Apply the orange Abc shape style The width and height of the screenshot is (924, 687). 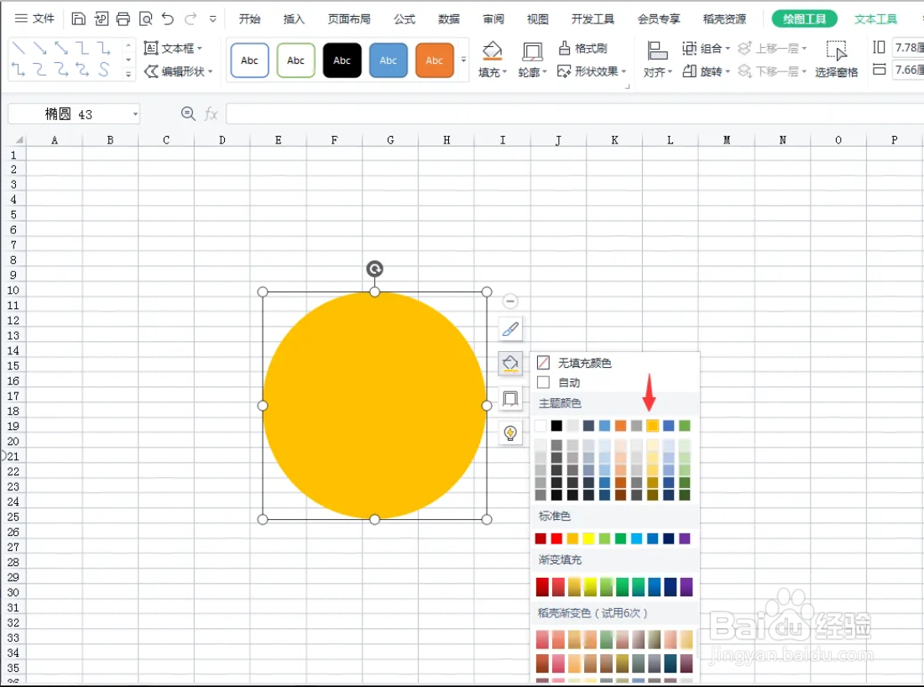[x=434, y=60]
